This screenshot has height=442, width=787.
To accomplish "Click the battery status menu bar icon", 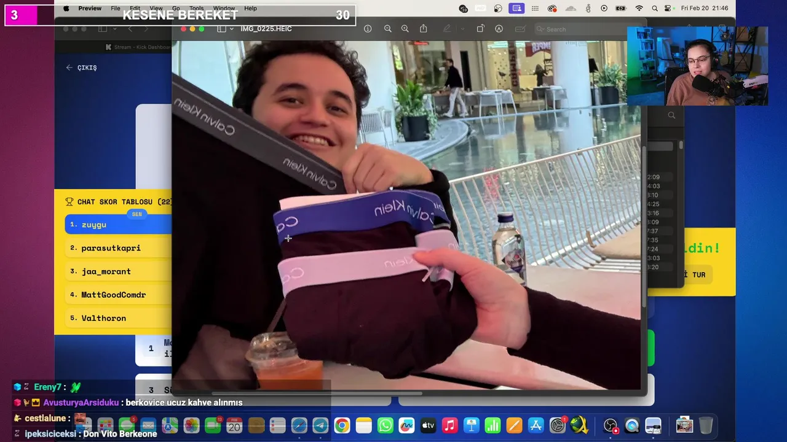I will (x=622, y=9).
